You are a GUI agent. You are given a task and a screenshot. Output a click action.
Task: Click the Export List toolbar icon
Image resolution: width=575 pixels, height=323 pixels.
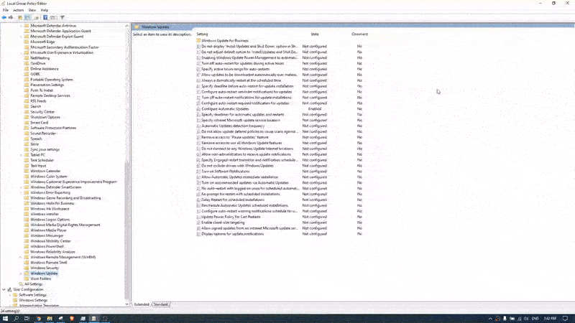[x=37, y=17]
